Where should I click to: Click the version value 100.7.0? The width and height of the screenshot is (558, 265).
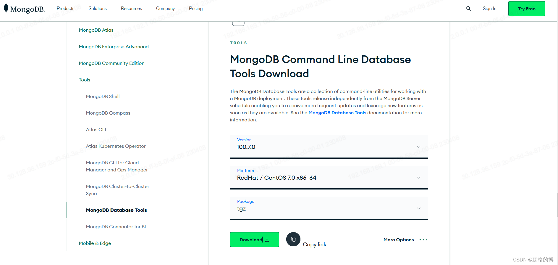[246, 147]
